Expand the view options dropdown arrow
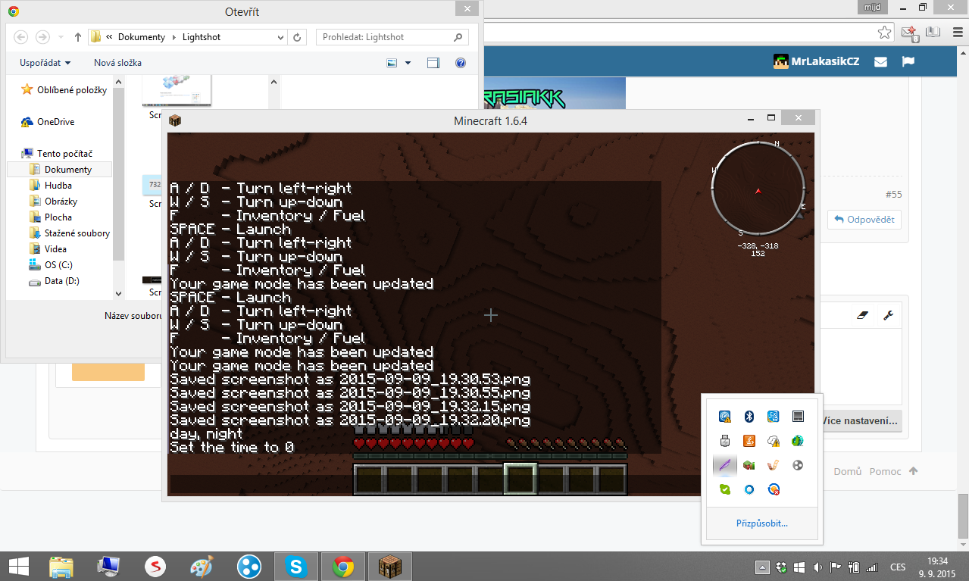The width and height of the screenshot is (969, 581). coord(408,63)
